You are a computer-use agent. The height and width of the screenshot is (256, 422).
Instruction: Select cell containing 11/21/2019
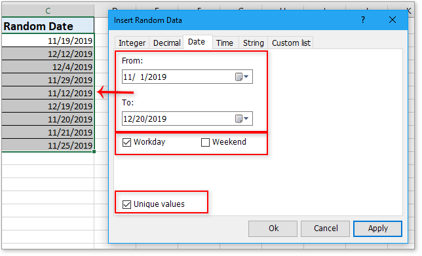[x=48, y=132]
